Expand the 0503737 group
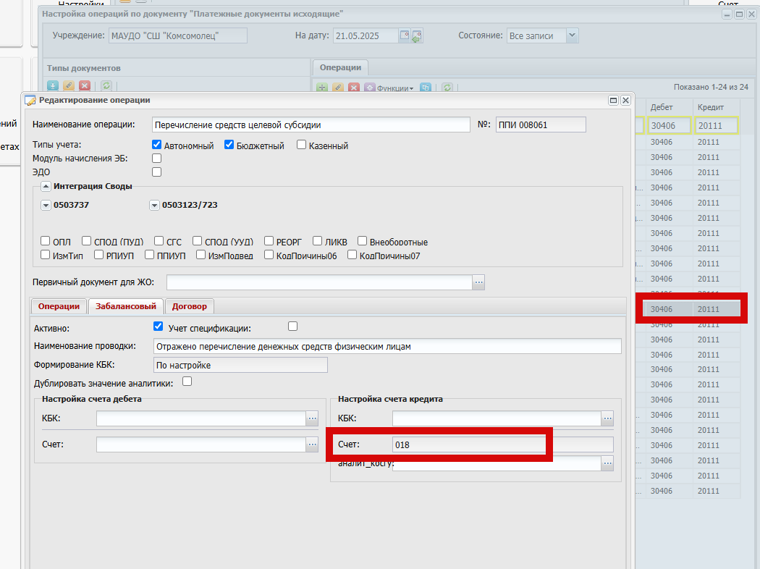 (46, 205)
